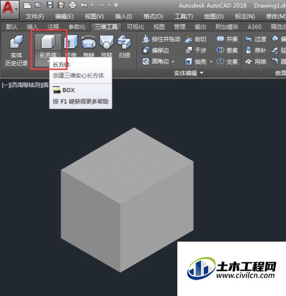Click the 差集 subtract tool

(227, 50)
